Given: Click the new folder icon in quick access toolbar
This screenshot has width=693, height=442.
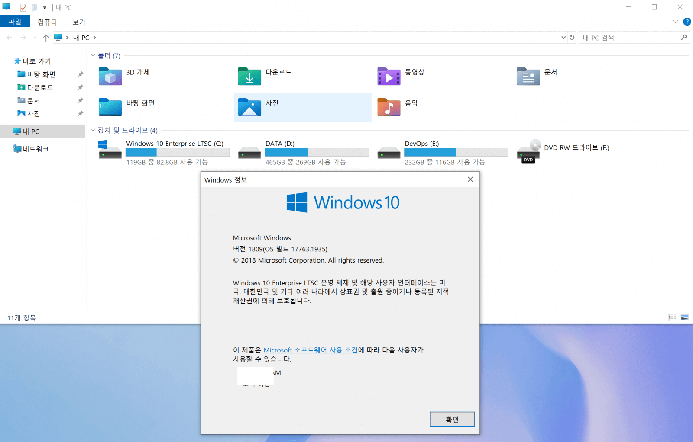Looking at the screenshot, I should (x=35, y=7).
